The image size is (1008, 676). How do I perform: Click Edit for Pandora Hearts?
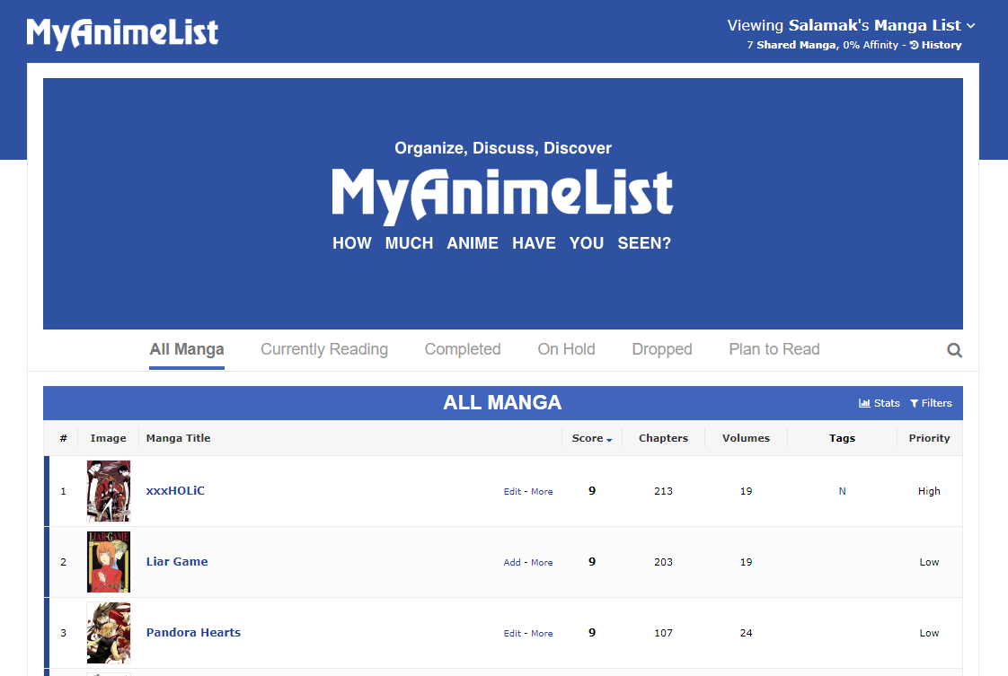click(512, 633)
